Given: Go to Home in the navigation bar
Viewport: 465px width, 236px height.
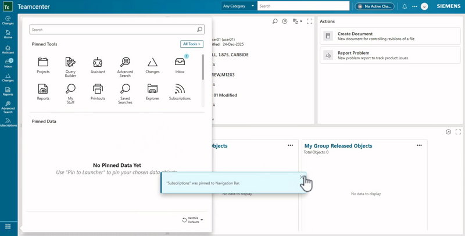Looking at the screenshot, I should pyautogui.click(x=8, y=34).
